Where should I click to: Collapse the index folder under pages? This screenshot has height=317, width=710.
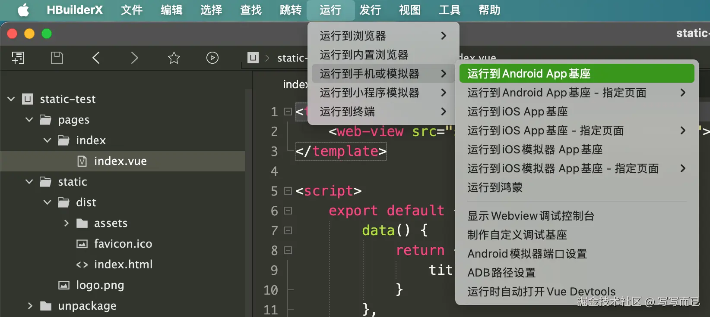coord(48,140)
